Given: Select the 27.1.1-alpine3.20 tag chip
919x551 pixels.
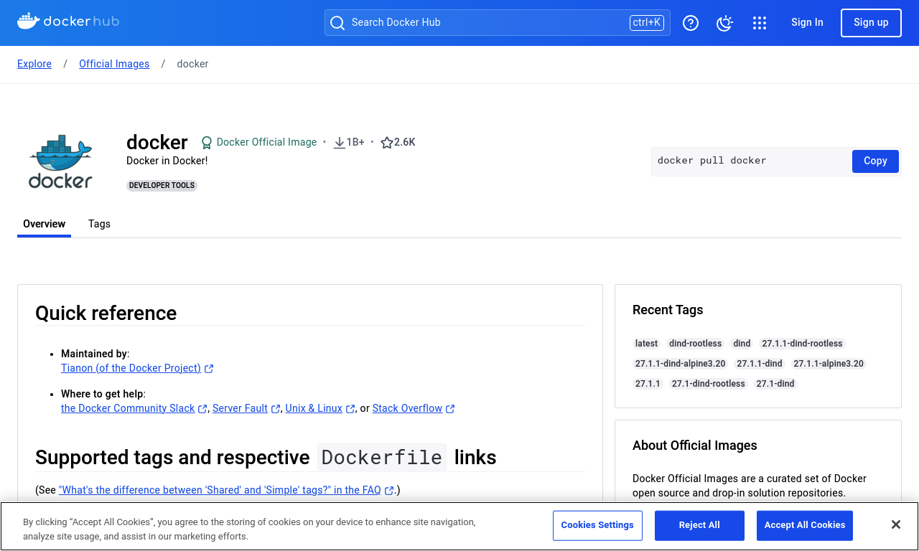Looking at the screenshot, I should click(x=829, y=364).
